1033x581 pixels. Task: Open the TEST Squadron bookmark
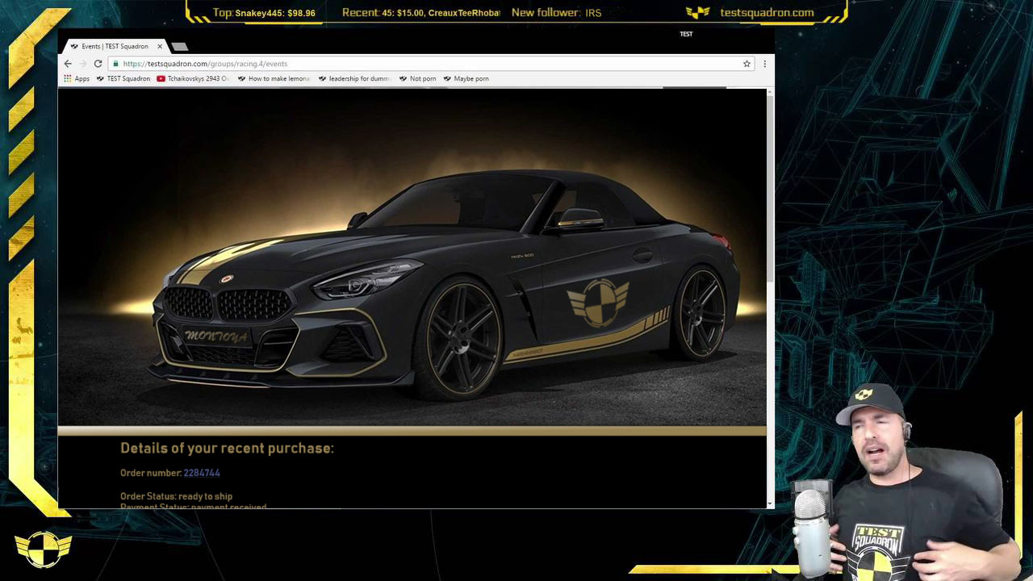(123, 78)
